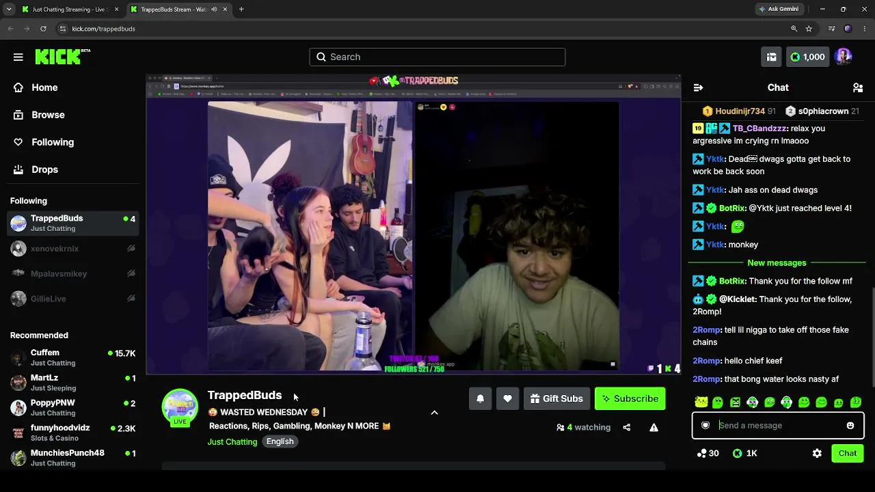The height and width of the screenshot is (492, 875).
Task: Open Browse in sidebar
Action: [48, 115]
